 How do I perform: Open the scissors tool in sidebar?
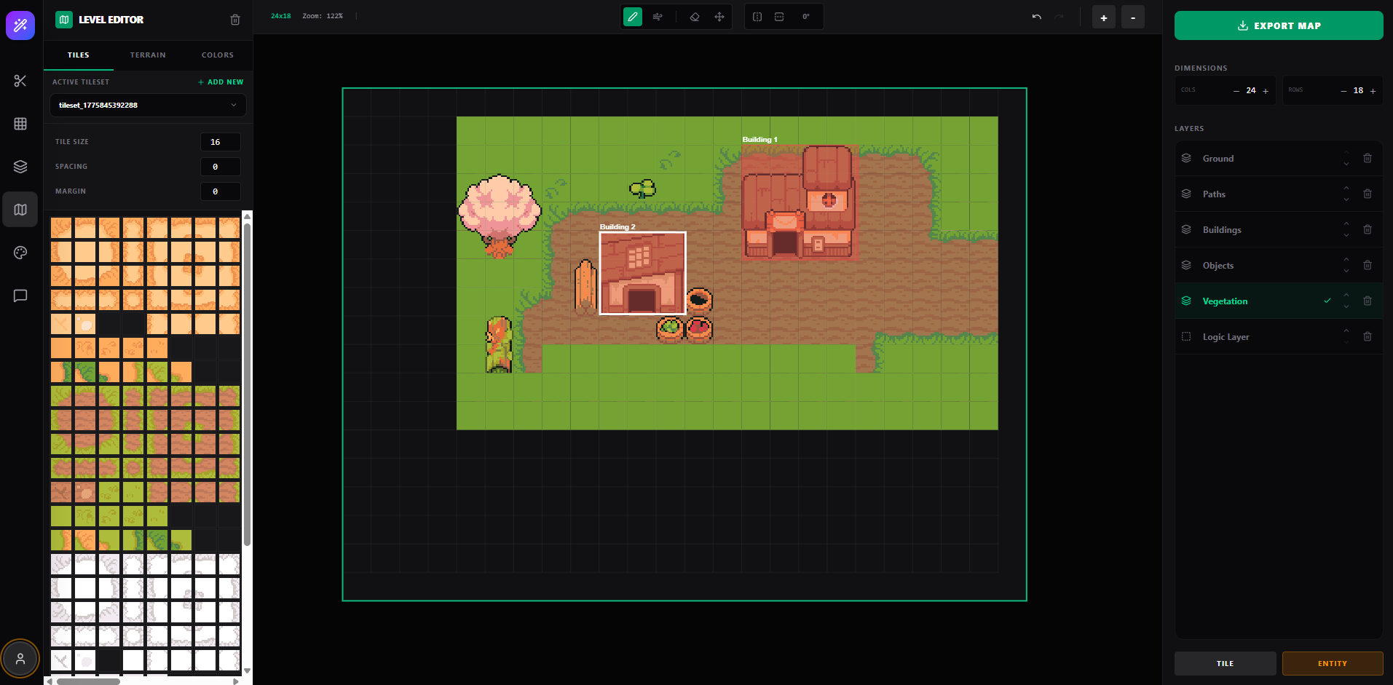pyautogui.click(x=20, y=81)
